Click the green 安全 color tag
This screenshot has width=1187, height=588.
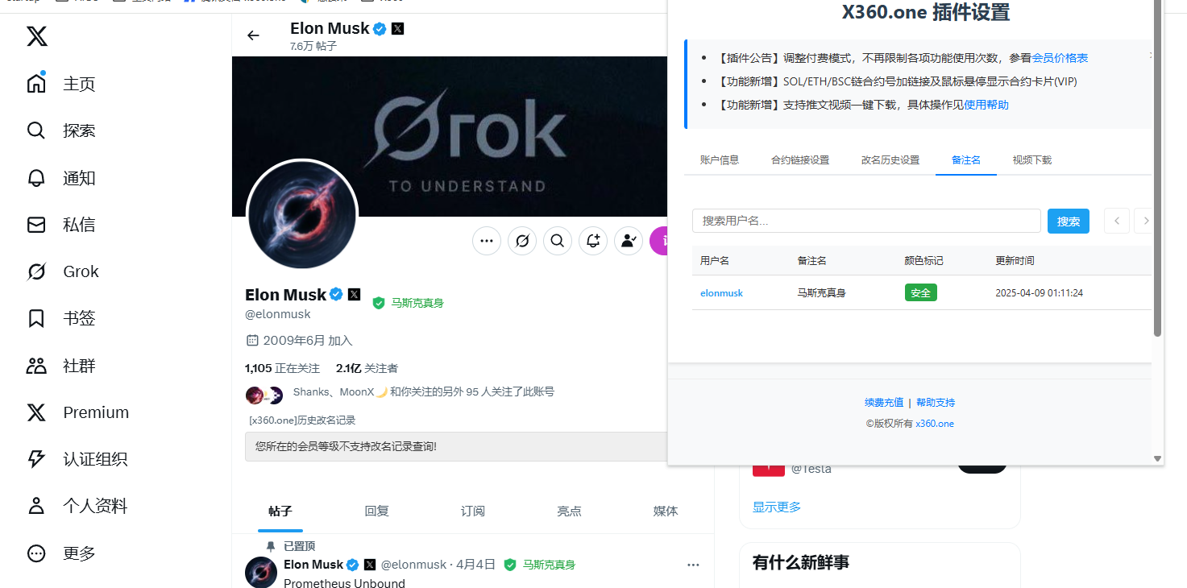921,293
